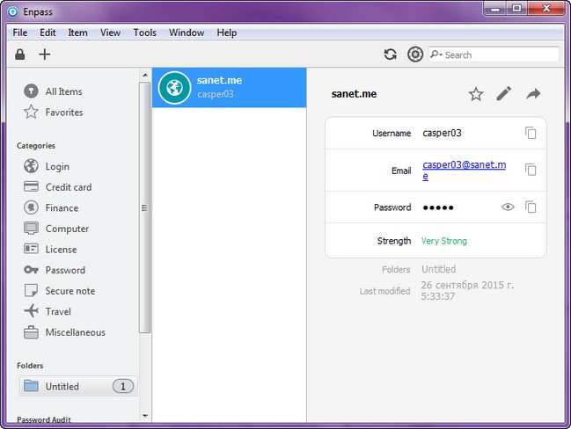Screen dimensions: 571x429
Task: Minimize the Enpass window
Action: 494,9
